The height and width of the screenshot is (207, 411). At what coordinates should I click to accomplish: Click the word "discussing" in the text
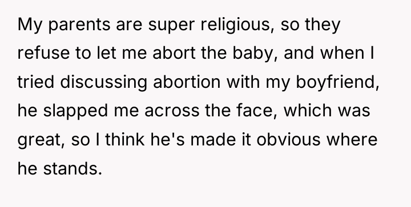tap(103, 83)
